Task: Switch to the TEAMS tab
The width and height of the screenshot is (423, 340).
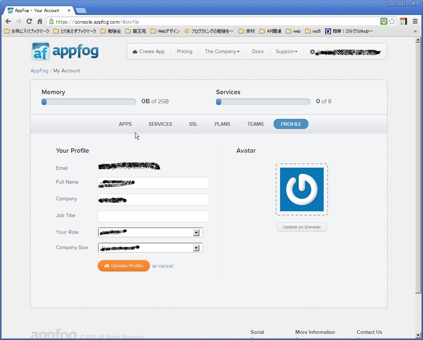Action: click(255, 124)
